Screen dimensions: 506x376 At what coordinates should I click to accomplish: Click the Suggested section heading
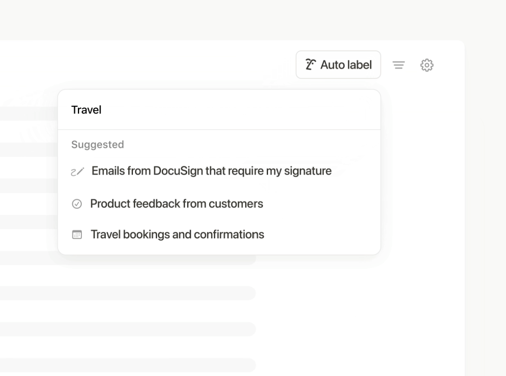[97, 145]
